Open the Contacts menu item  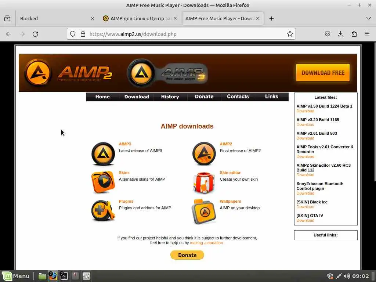(x=238, y=97)
